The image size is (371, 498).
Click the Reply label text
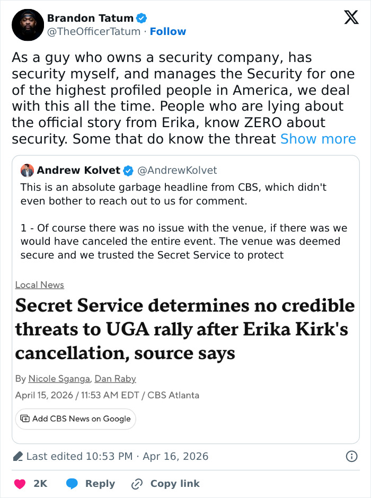pos(100,484)
